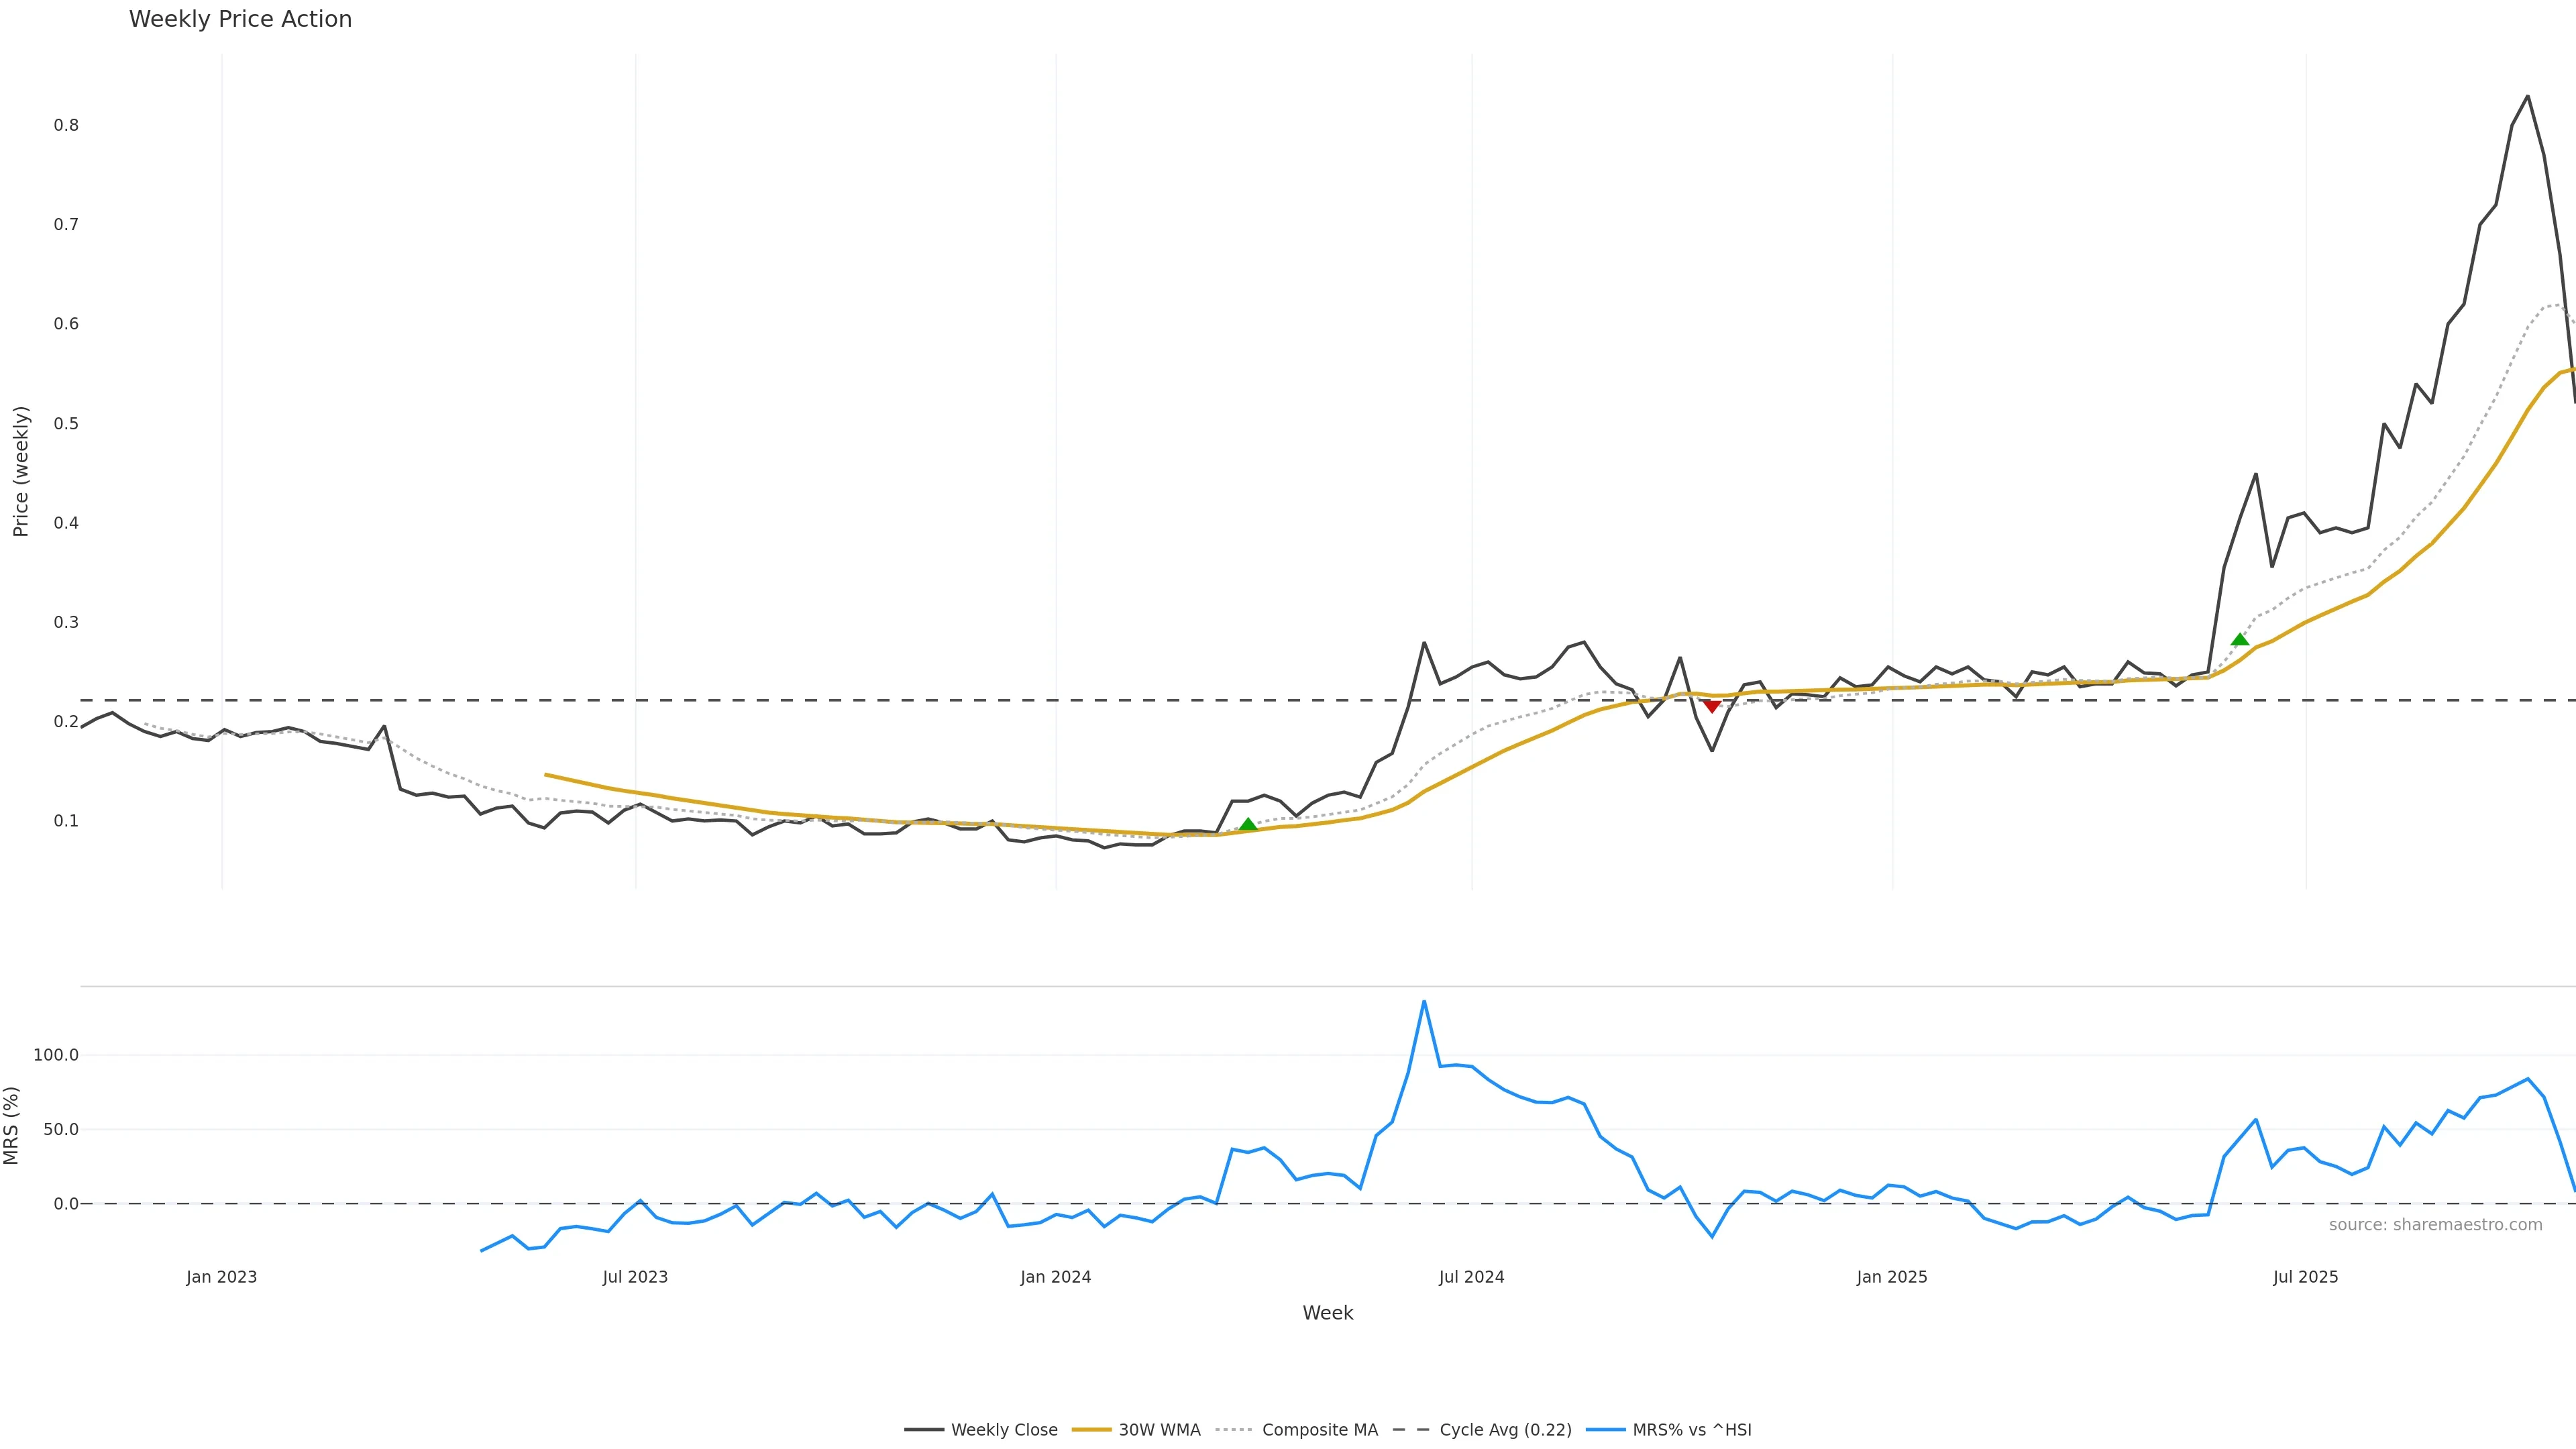Click the red sell triangle marker
This screenshot has width=2576, height=1449.
(x=1712, y=706)
